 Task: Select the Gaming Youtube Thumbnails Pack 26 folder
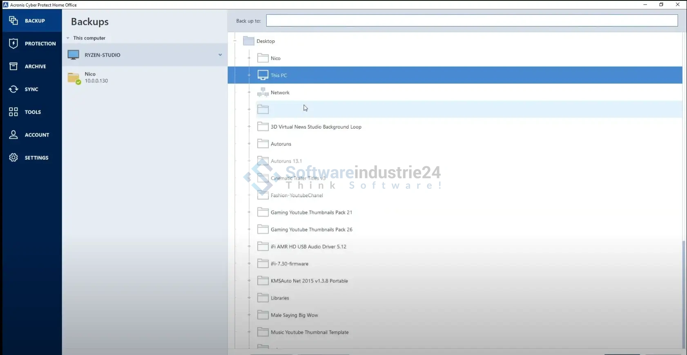point(311,230)
